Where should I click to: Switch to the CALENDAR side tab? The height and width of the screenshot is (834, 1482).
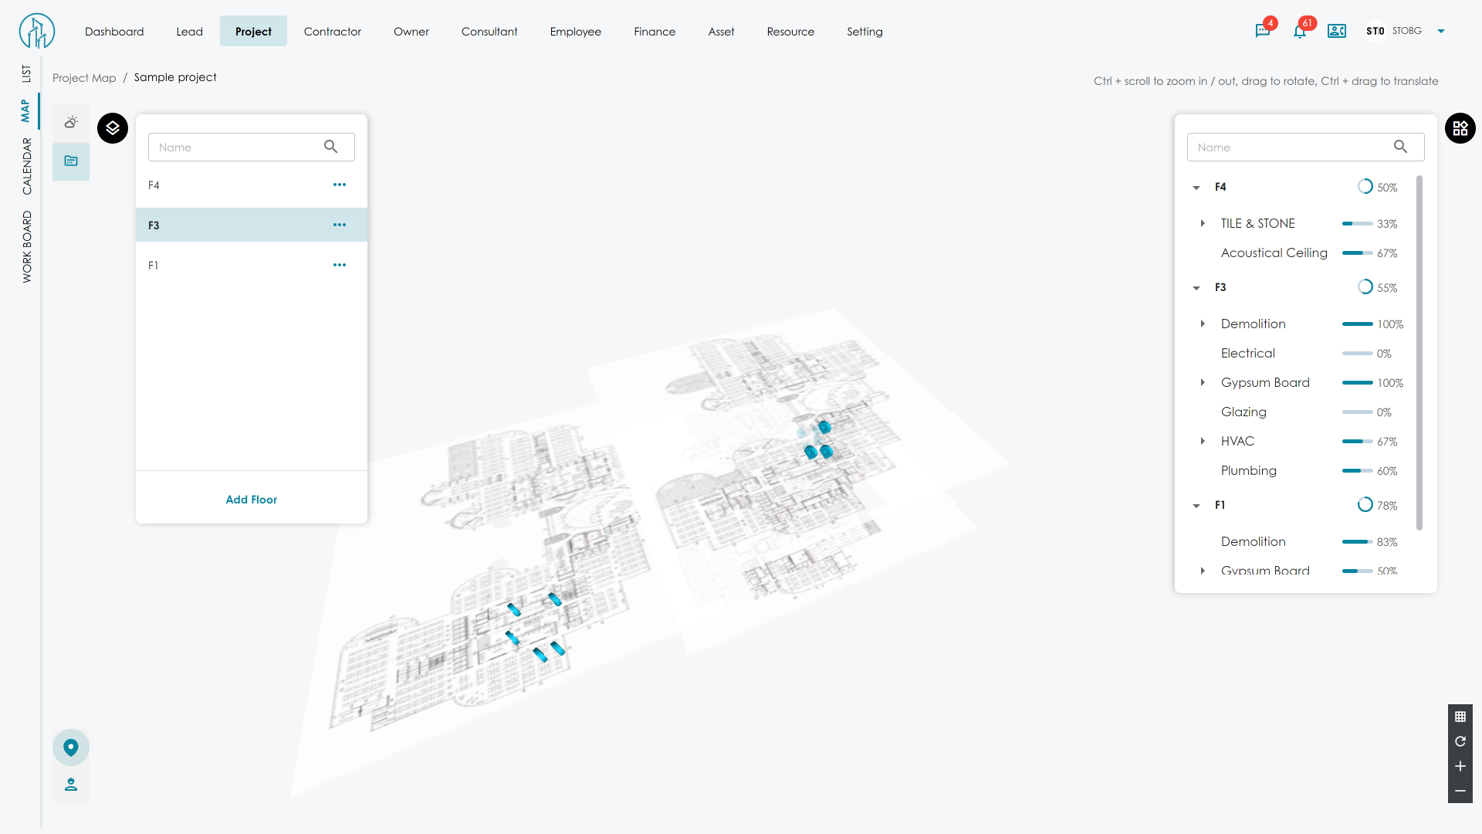pyautogui.click(x=27, y=166)
